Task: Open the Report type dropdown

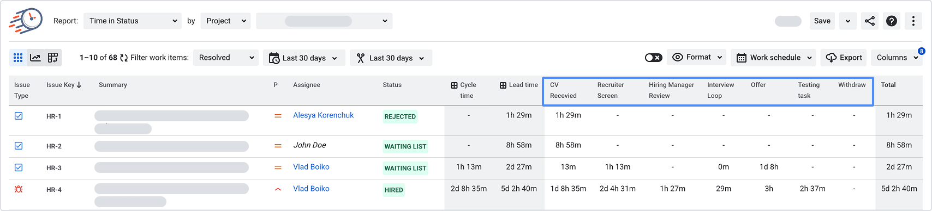Action: coord(133,21)
